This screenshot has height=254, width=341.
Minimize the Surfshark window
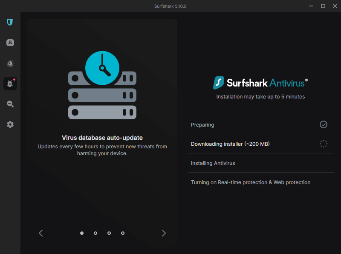coord(311,6)
